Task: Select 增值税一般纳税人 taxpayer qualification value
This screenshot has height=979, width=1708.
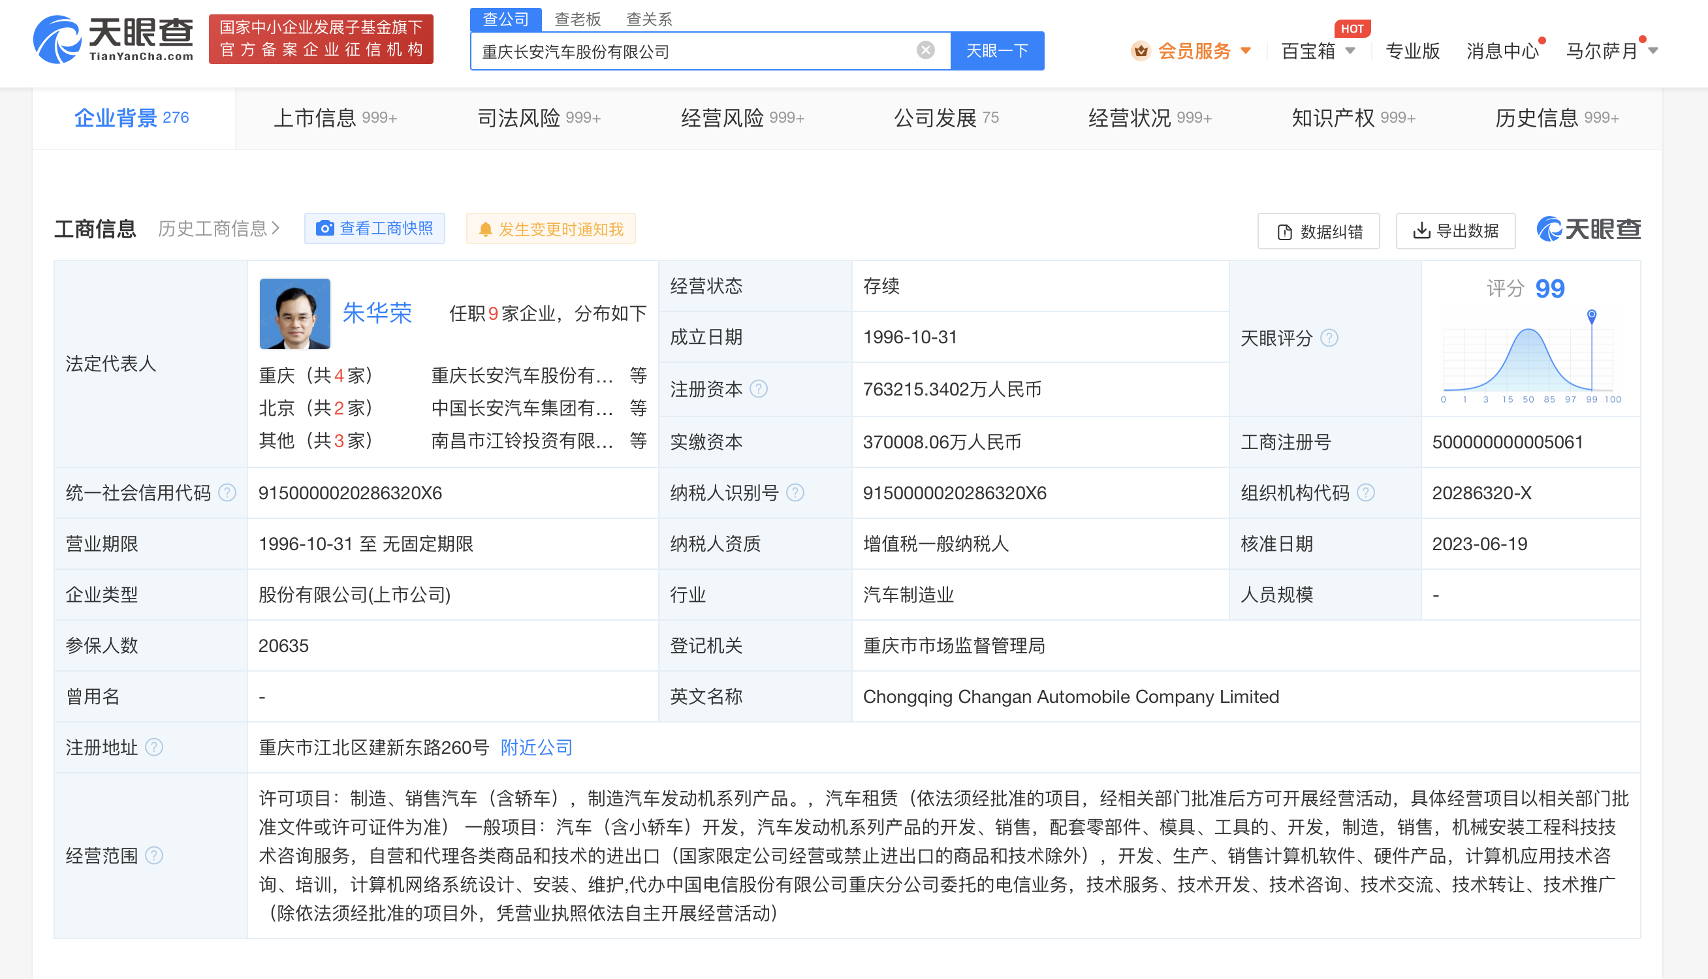Action: point(936,544)
